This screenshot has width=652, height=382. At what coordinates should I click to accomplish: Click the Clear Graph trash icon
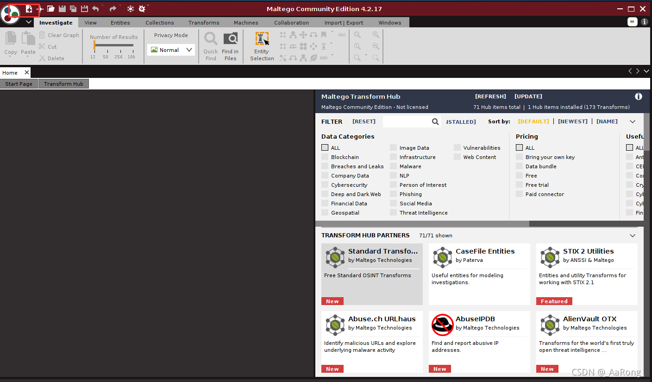pos(42,35)
